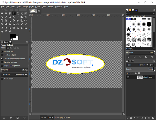Open the Windows menu
The height and width of the screenshot is (120, 156).
pos(58,7)
